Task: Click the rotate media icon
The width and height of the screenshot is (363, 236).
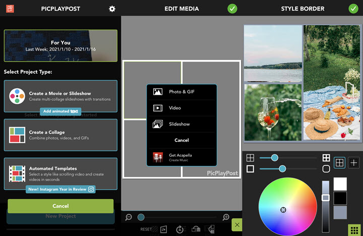Action: pyautogui.click(x=179, y=229)
